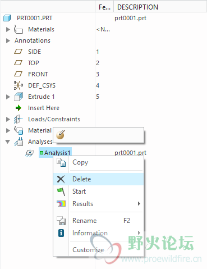This screenshot has width=207, height=269.
Task: Click the Loads/Constraints node icon
Action: tap(19, 119)
